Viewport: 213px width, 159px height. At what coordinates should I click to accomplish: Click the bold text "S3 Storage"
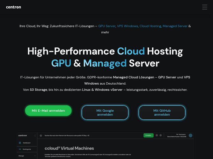pos(38,90)
